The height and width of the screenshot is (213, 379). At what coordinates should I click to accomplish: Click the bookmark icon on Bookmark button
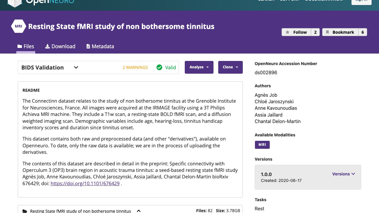click(x=327, y=32)
